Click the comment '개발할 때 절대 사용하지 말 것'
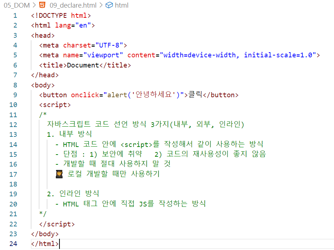Image resolution: width=334 pixels, height=250 pixels. point(117,164)
